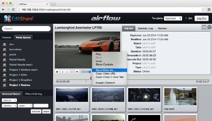Switch to the Subclips / Log tab

[146, 28]
